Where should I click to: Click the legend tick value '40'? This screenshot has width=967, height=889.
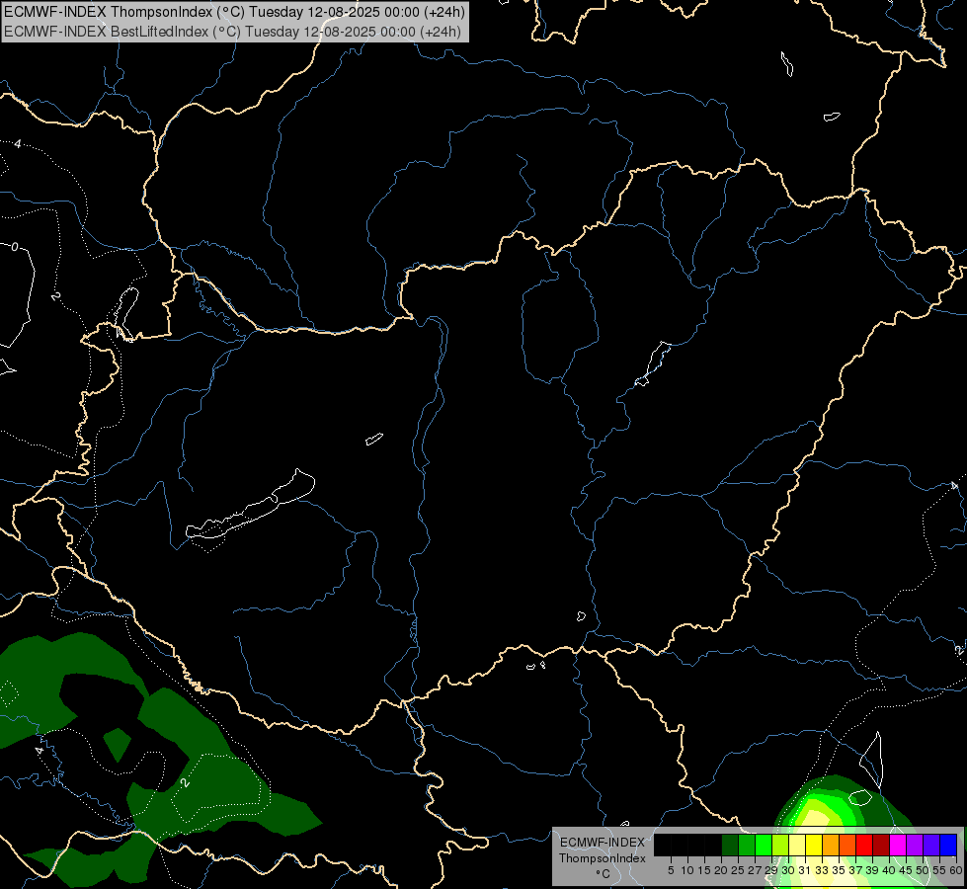889,870
